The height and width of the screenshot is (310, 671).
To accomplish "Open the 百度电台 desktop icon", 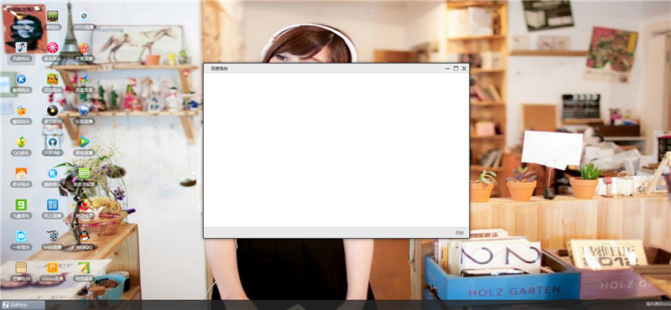I will pyautogui.click(x=21, y=51).
